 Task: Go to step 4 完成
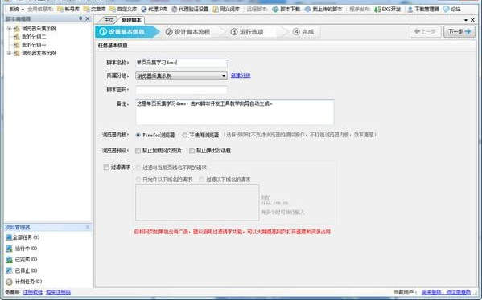tap(303, 32)
